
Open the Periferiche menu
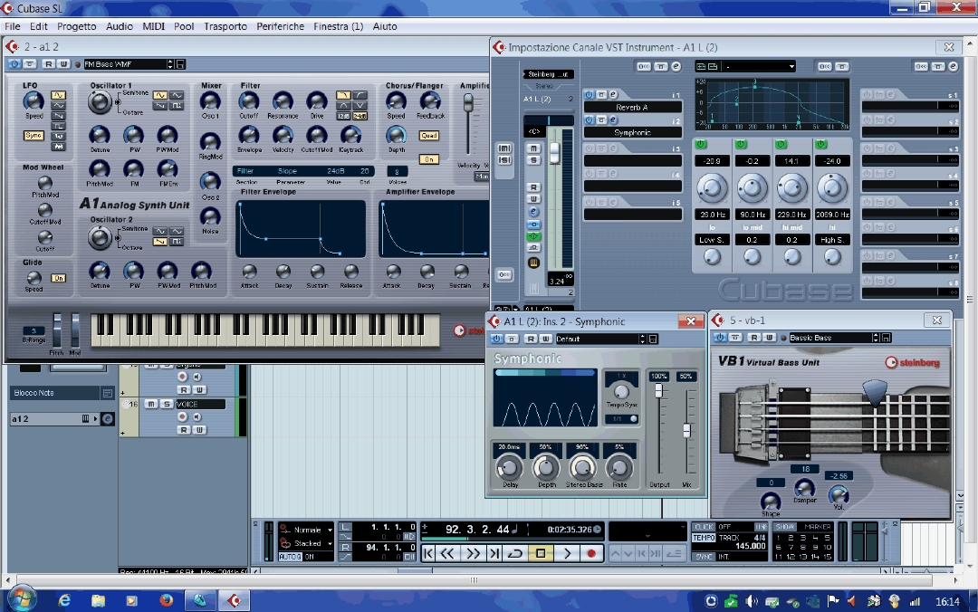[281, 26]
